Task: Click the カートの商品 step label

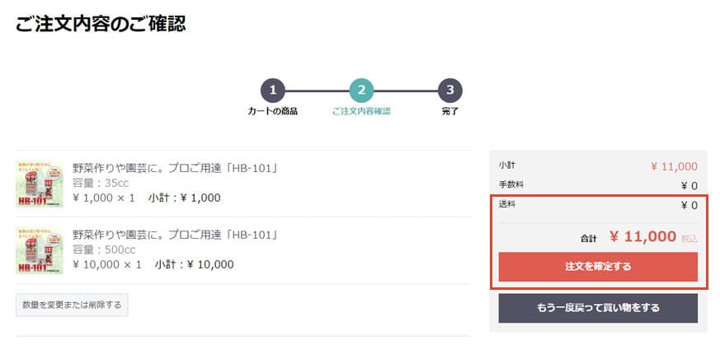Action: coord(273,111)
